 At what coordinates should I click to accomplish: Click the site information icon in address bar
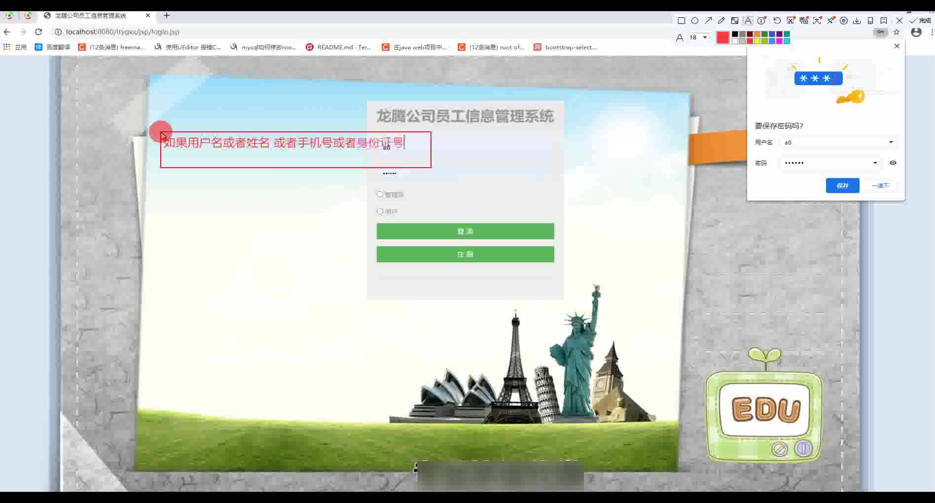click(58, 32)
